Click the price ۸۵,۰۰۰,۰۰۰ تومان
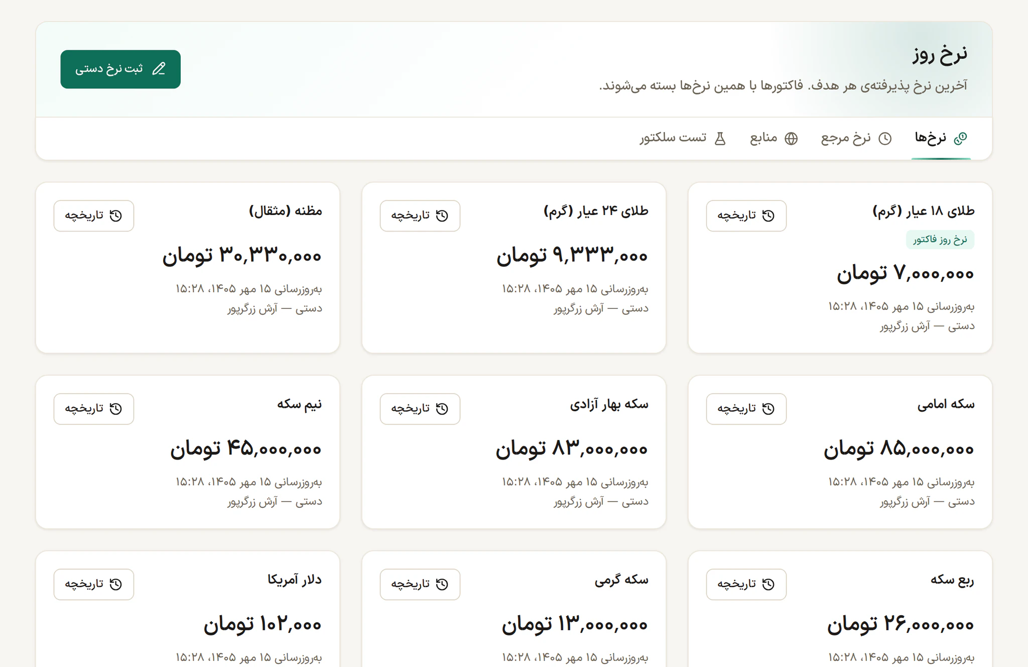Viewport: 1028px width, 667px height. (x=899, y=449)
